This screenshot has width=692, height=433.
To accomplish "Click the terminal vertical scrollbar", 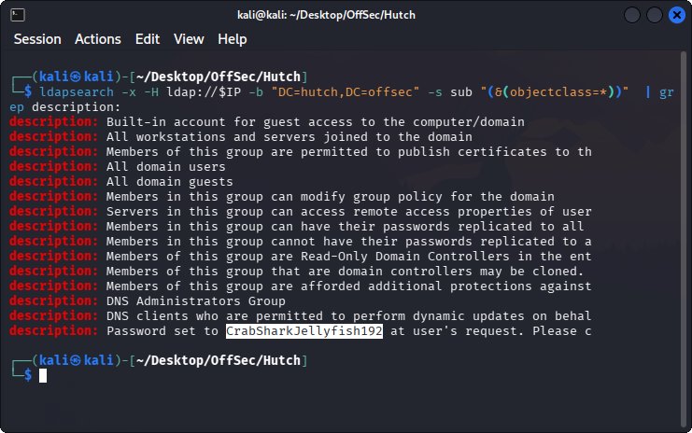I will [x=684, y=238].
